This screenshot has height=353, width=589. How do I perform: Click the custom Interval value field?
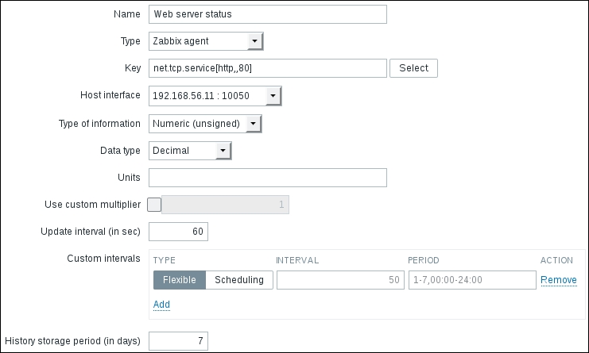(x=339, y=280)
